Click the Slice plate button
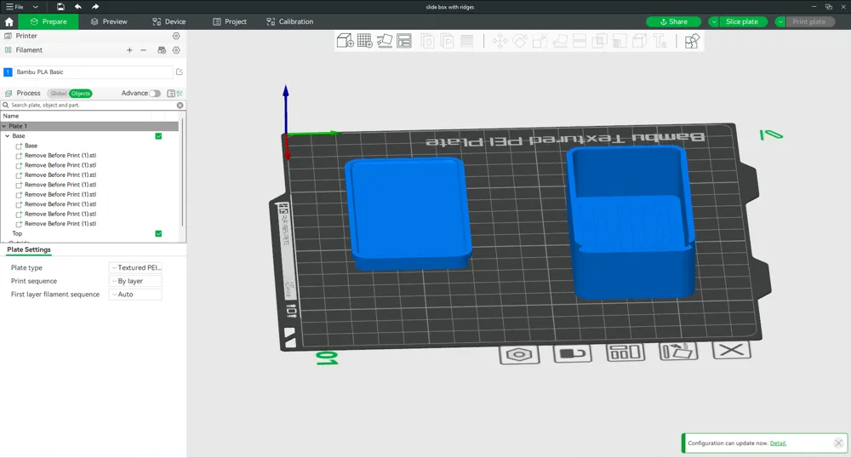The height and width of the screenshot is (458, 851). [741, 21]
